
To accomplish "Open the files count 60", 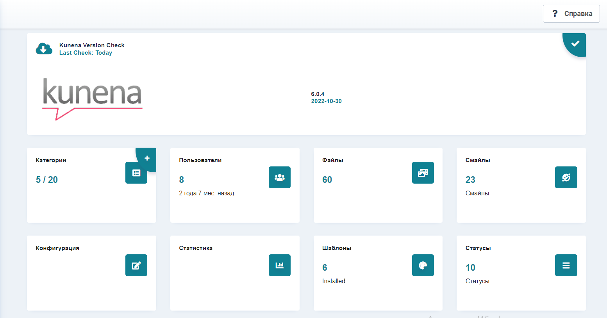I will pyautogui.click(x=327, y=180).
